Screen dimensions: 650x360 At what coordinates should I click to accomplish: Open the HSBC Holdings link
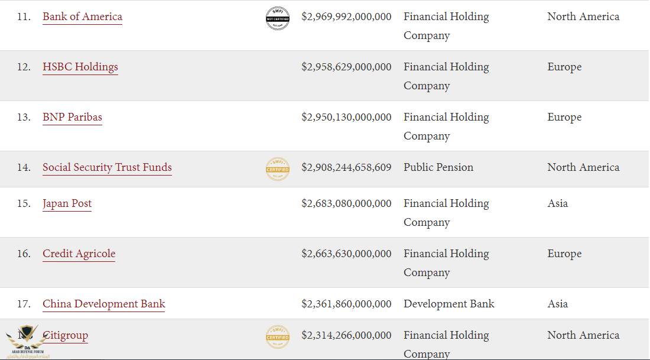[80, 67]
